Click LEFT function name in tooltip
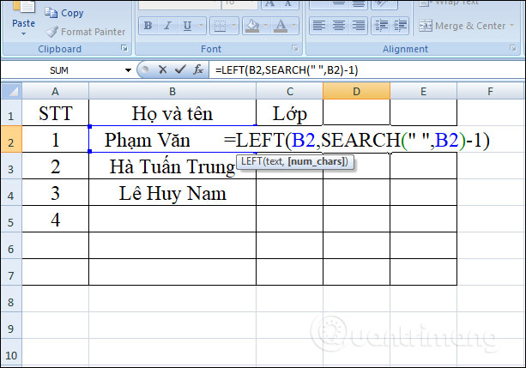Image resolution: width=526 pixels, height=368 pixels. tap(251, 161)
